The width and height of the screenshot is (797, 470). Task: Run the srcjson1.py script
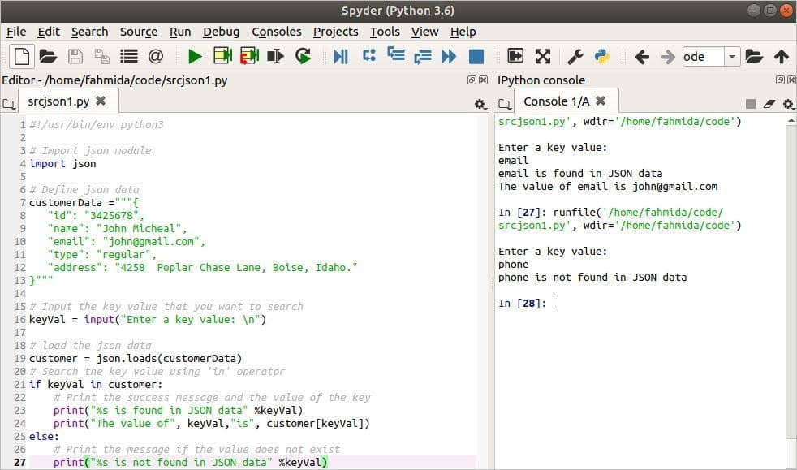(194, 57)
